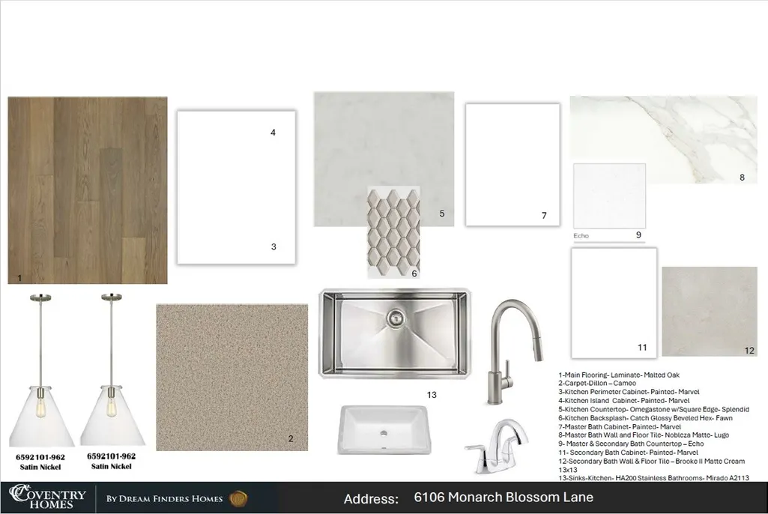The image size is (768, 514).
Task: Click the left pendant light fixture image
Action: tap(41, 370)
